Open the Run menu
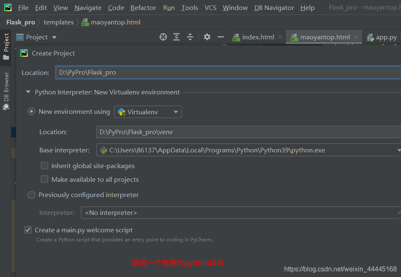401x277 pixels. point(169,8)
